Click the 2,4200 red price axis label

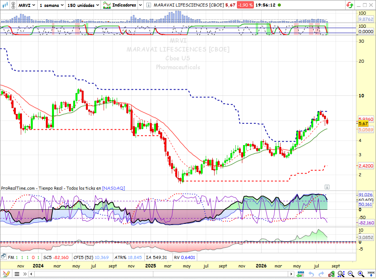point(366,166)
